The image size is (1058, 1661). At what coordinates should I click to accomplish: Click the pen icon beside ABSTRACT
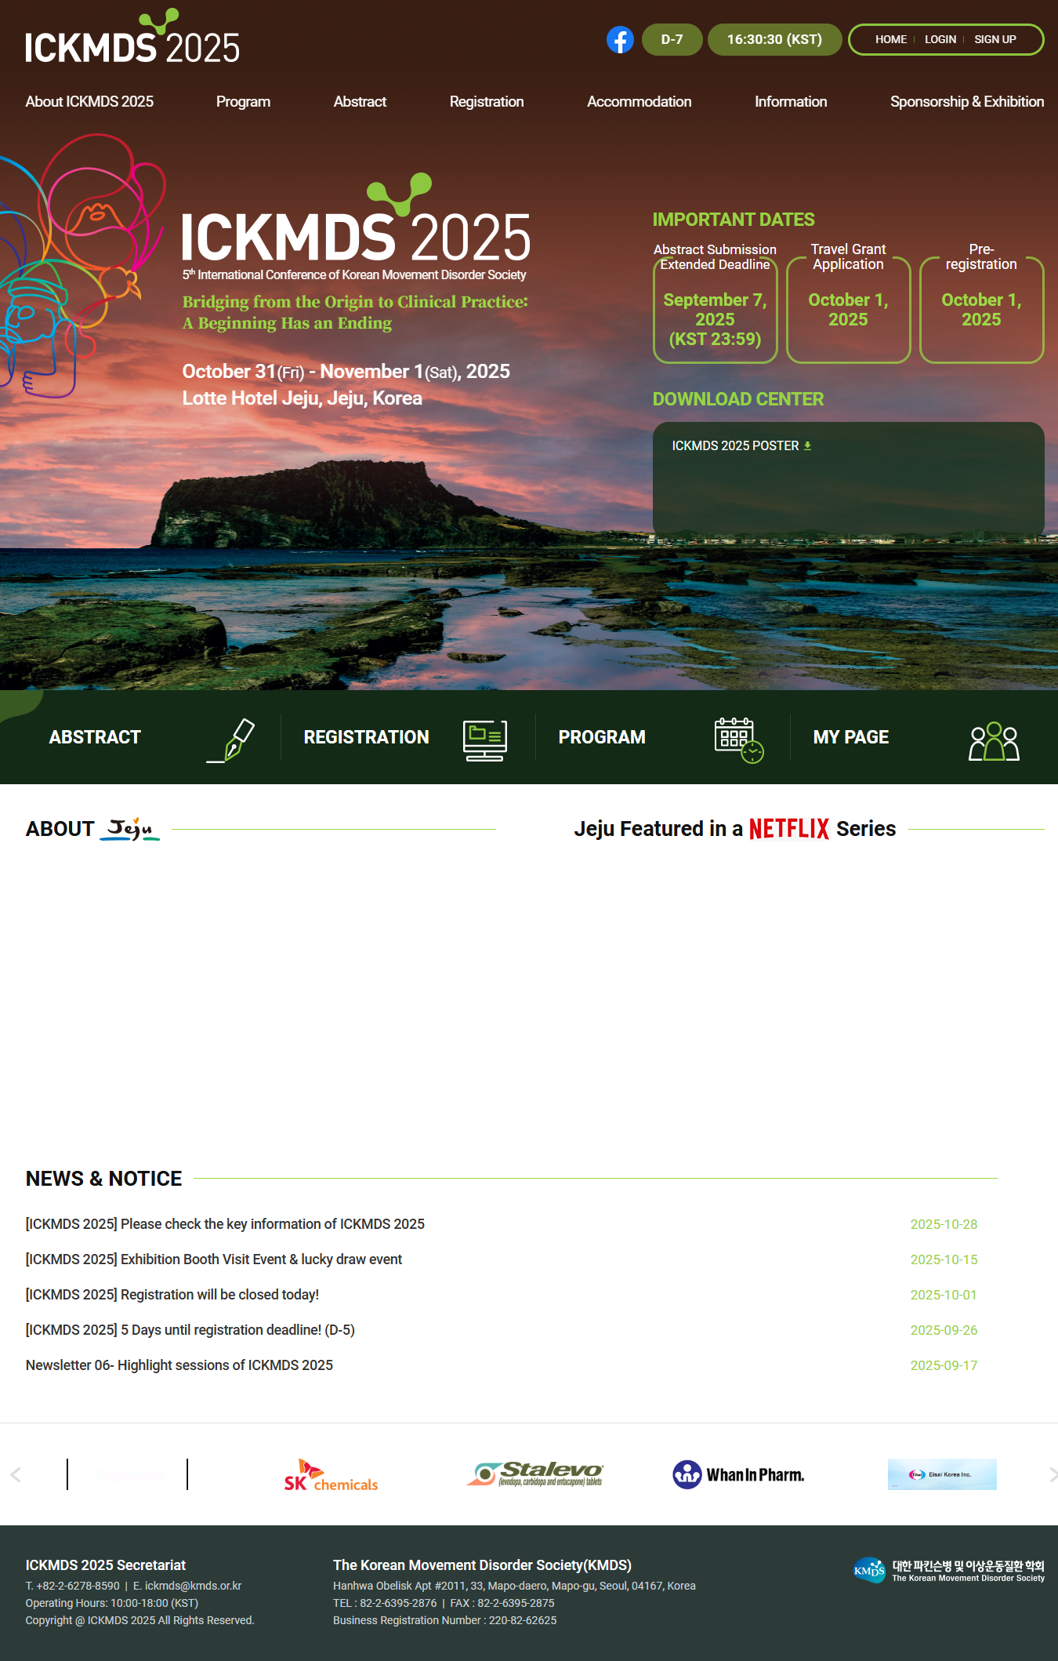[x=232, y=740]
